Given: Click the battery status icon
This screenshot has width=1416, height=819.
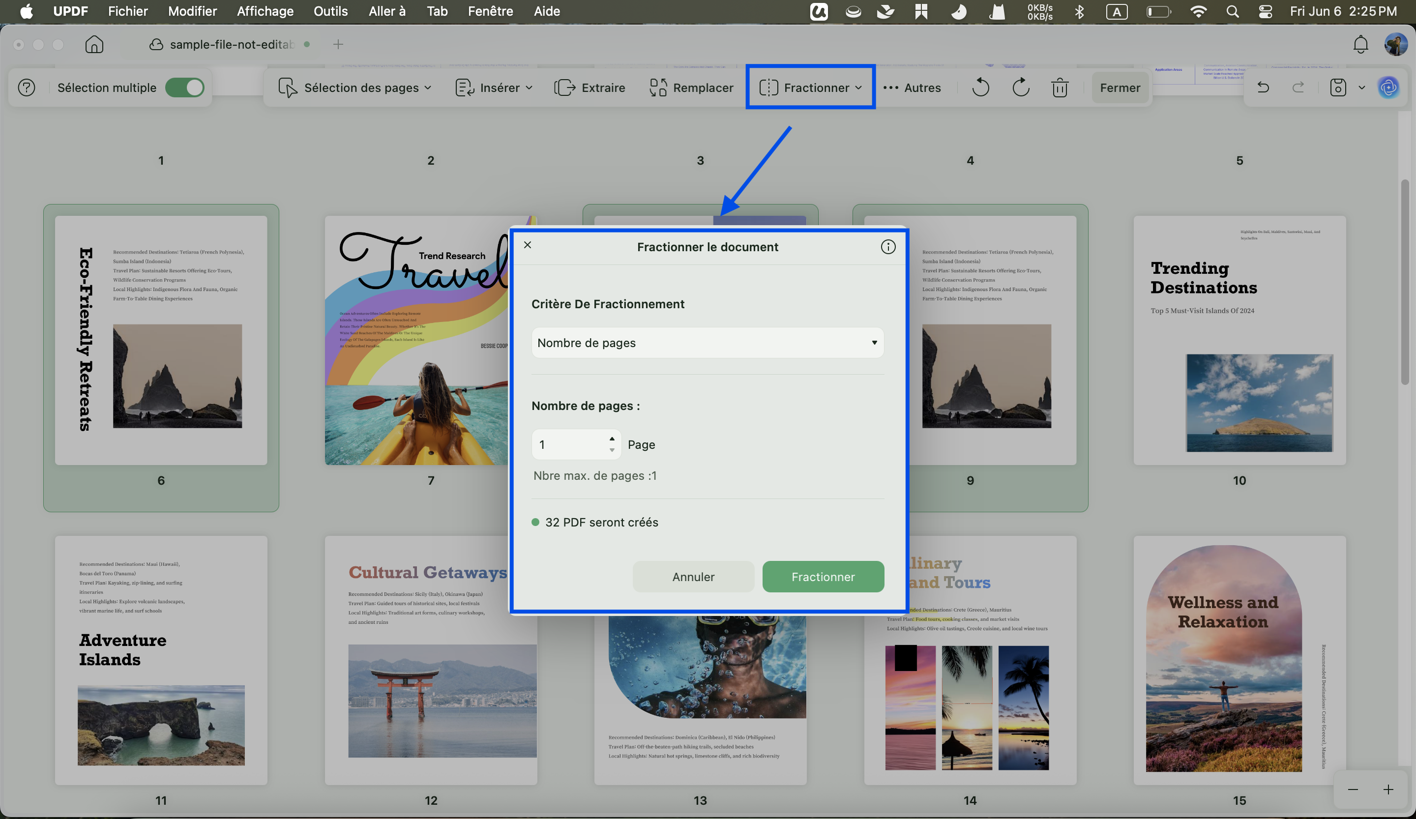Looking at the screenshot, I should pyautogui.click(x=1158, y=11).
